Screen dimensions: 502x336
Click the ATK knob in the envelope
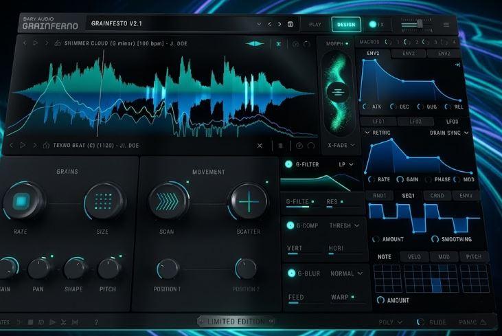pos(365,107)
